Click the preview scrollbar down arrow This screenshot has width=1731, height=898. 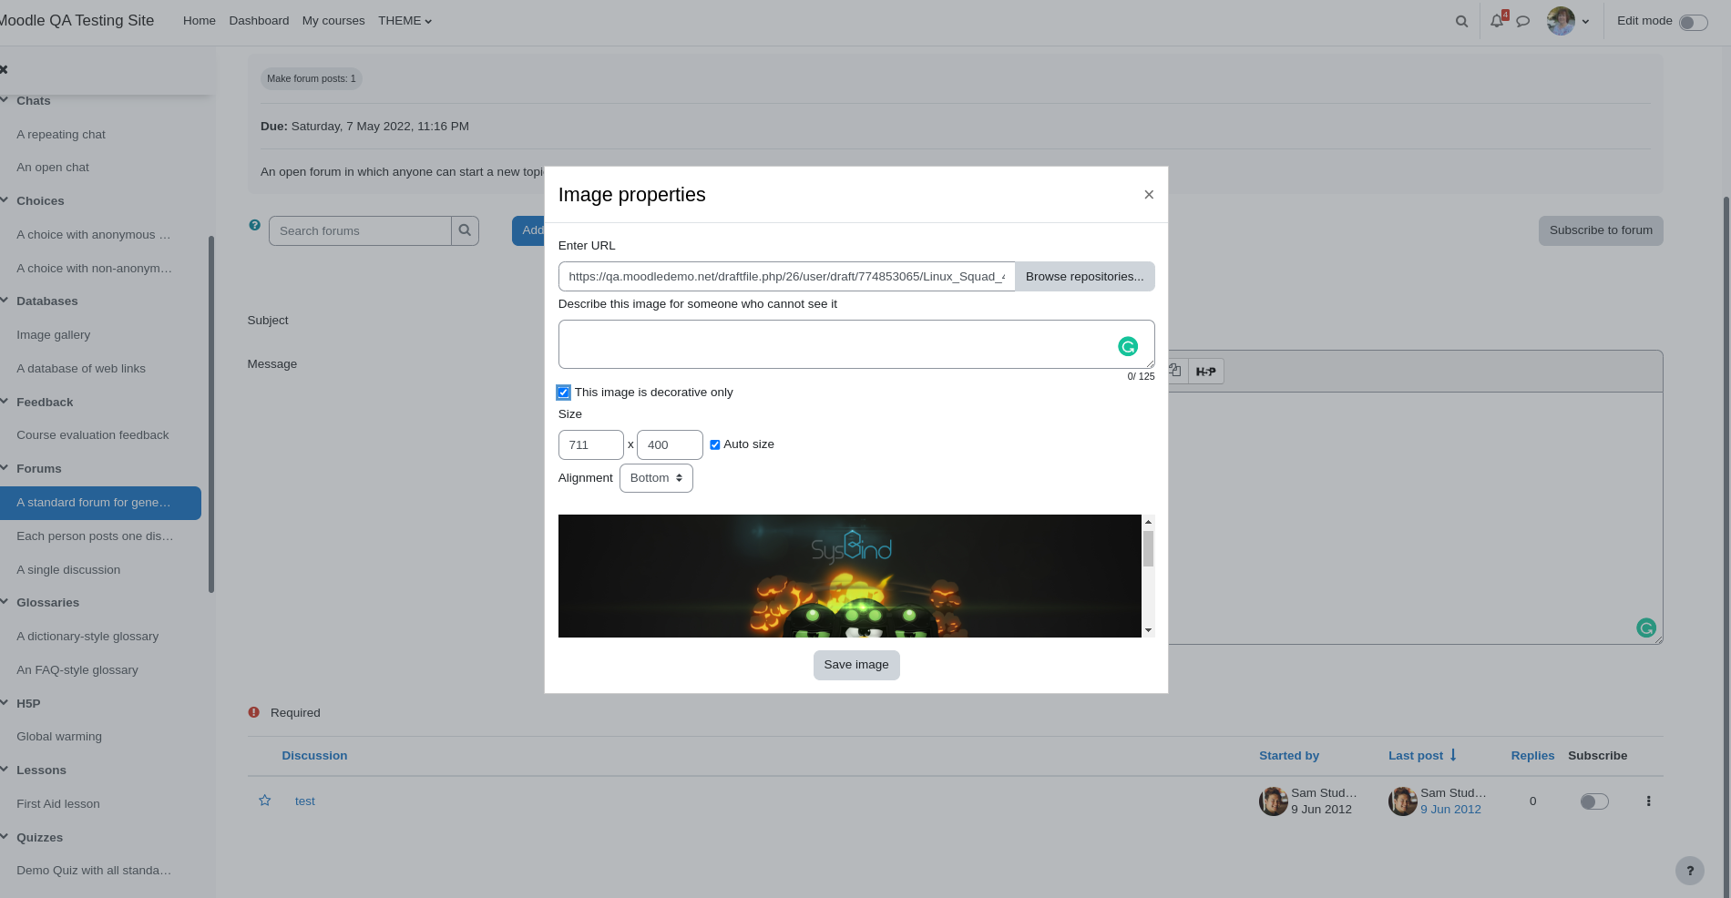pyautogui.click(x=1148, y=630)
